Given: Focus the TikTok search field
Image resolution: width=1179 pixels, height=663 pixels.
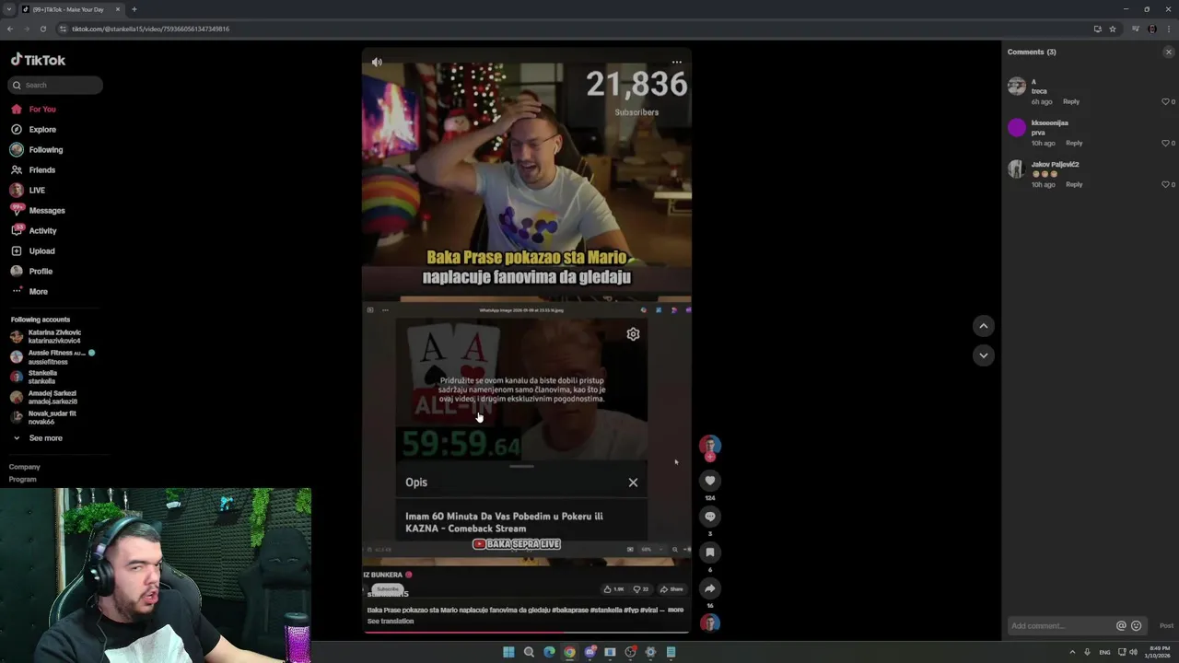Looking at the screenshot, I should point(56,85).
